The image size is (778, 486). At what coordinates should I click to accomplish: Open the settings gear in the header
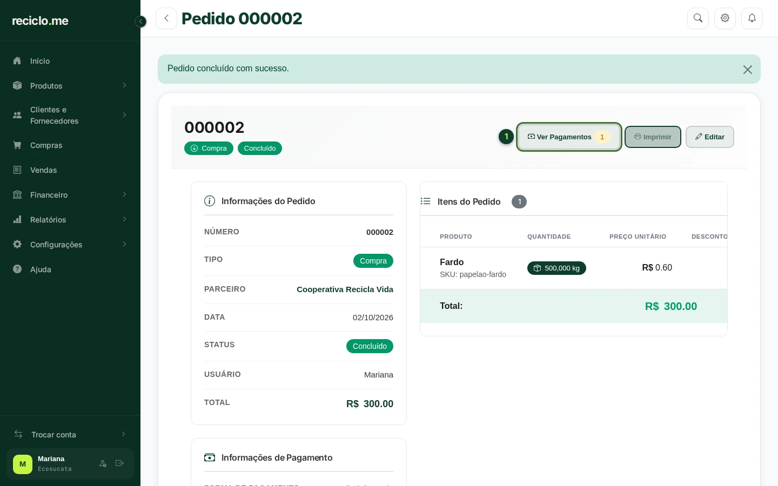pyautogui.click(x=725, y=18)
